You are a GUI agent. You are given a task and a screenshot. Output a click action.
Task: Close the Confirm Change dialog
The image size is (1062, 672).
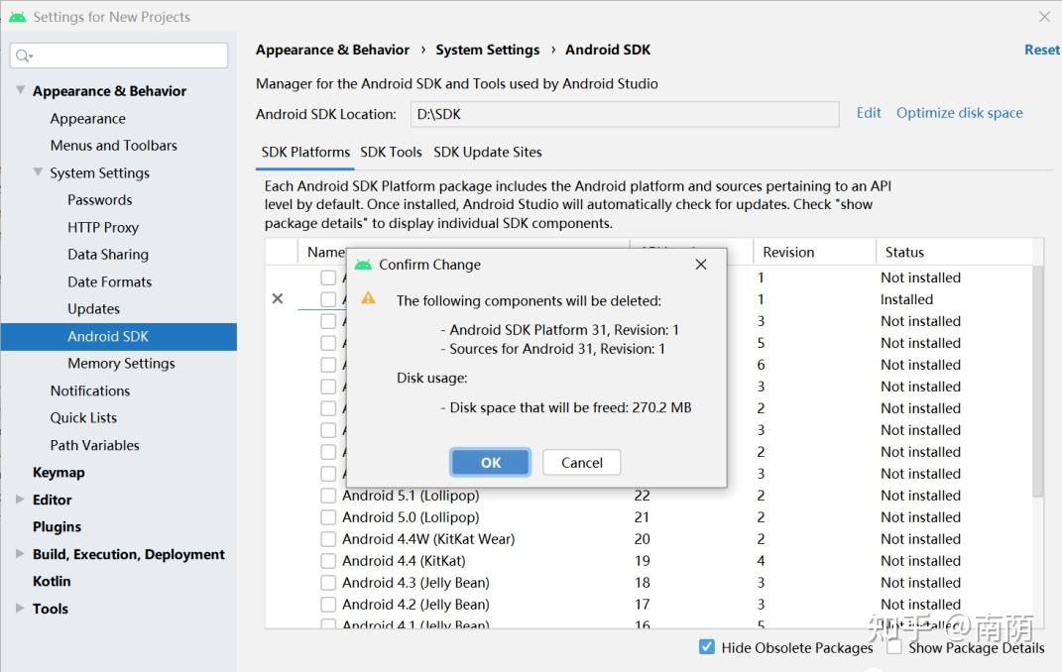[x=701, y=265]
